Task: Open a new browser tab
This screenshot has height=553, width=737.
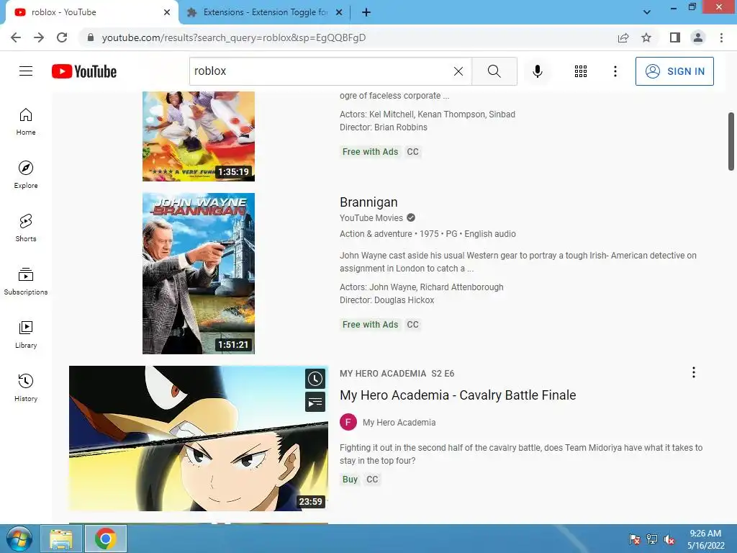Action: coord(366,12)
